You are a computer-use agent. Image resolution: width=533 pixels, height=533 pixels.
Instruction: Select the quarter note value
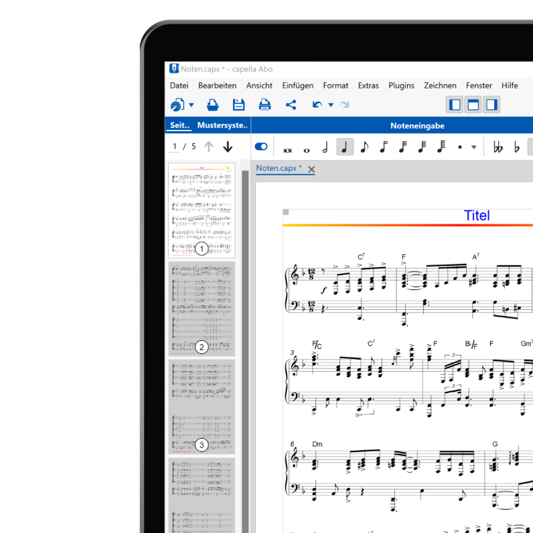point(345,147)
